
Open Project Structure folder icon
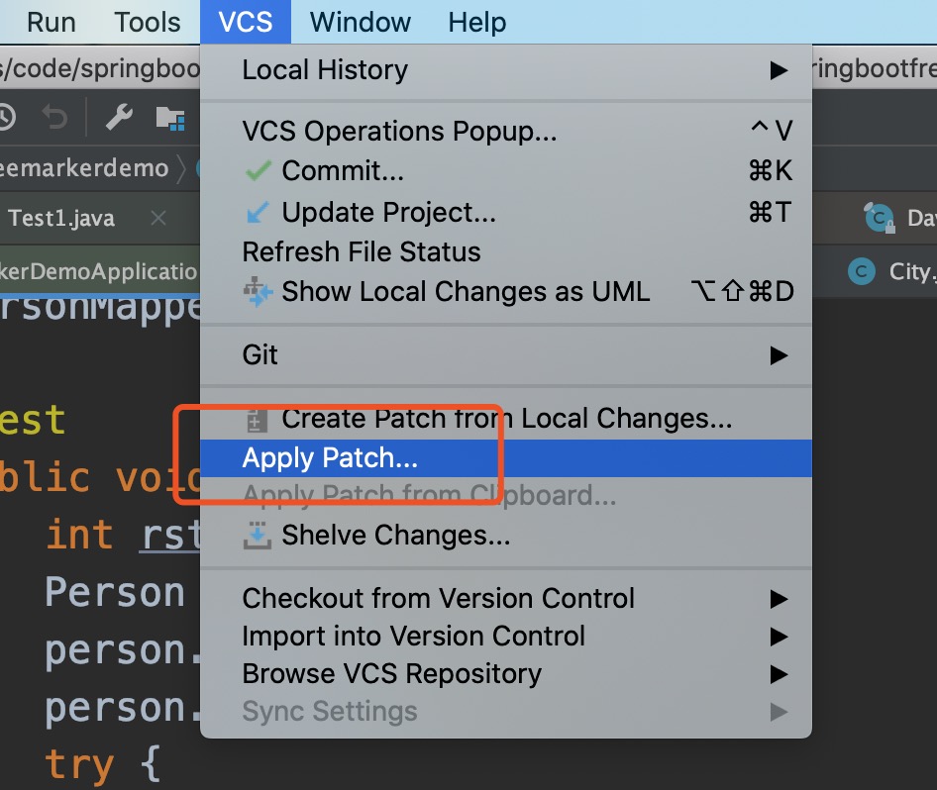(170, 118)
